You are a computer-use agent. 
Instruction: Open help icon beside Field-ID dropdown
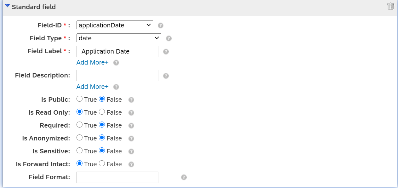tap(161, 26)
